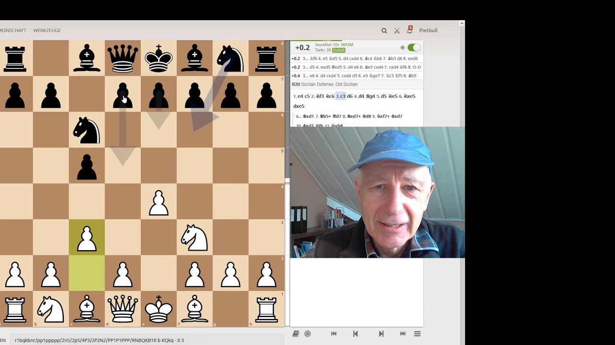The image size is (615, 345).
Task: Click the Sicilian Defense: Old Sicilian opening name
Action: (x=329, y=84)
